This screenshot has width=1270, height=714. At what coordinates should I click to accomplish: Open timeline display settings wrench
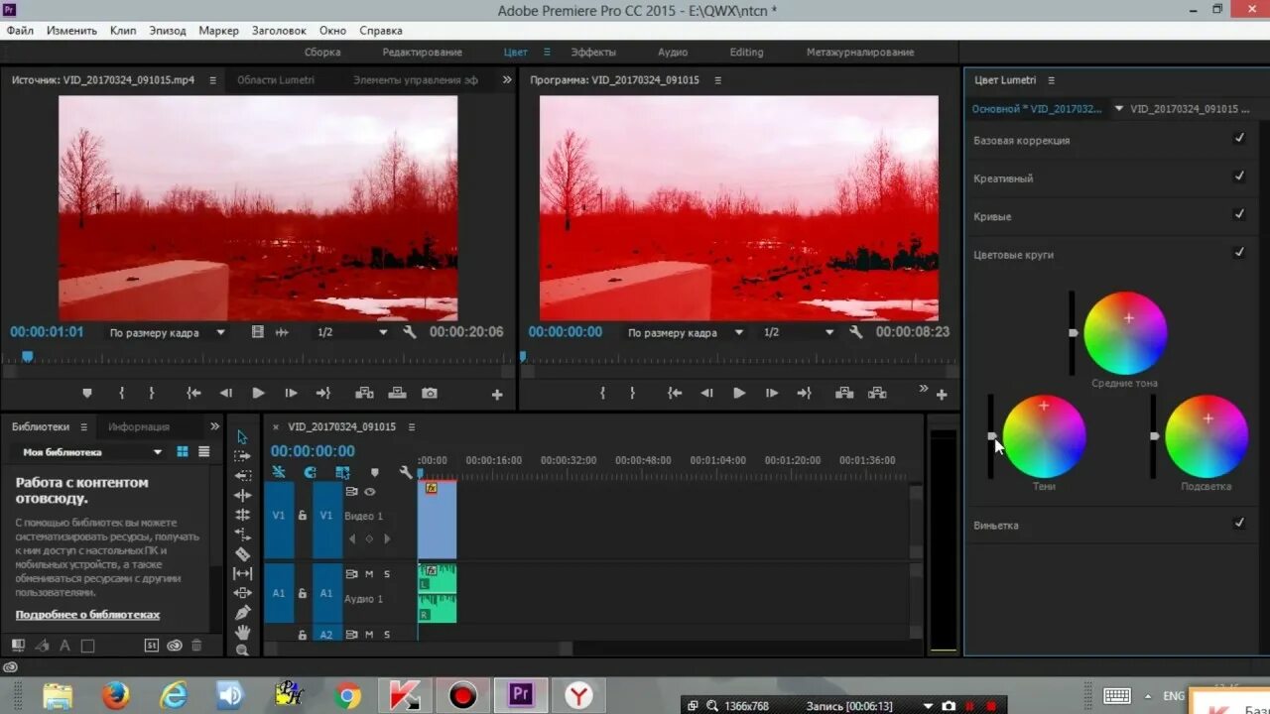(405, 473)
